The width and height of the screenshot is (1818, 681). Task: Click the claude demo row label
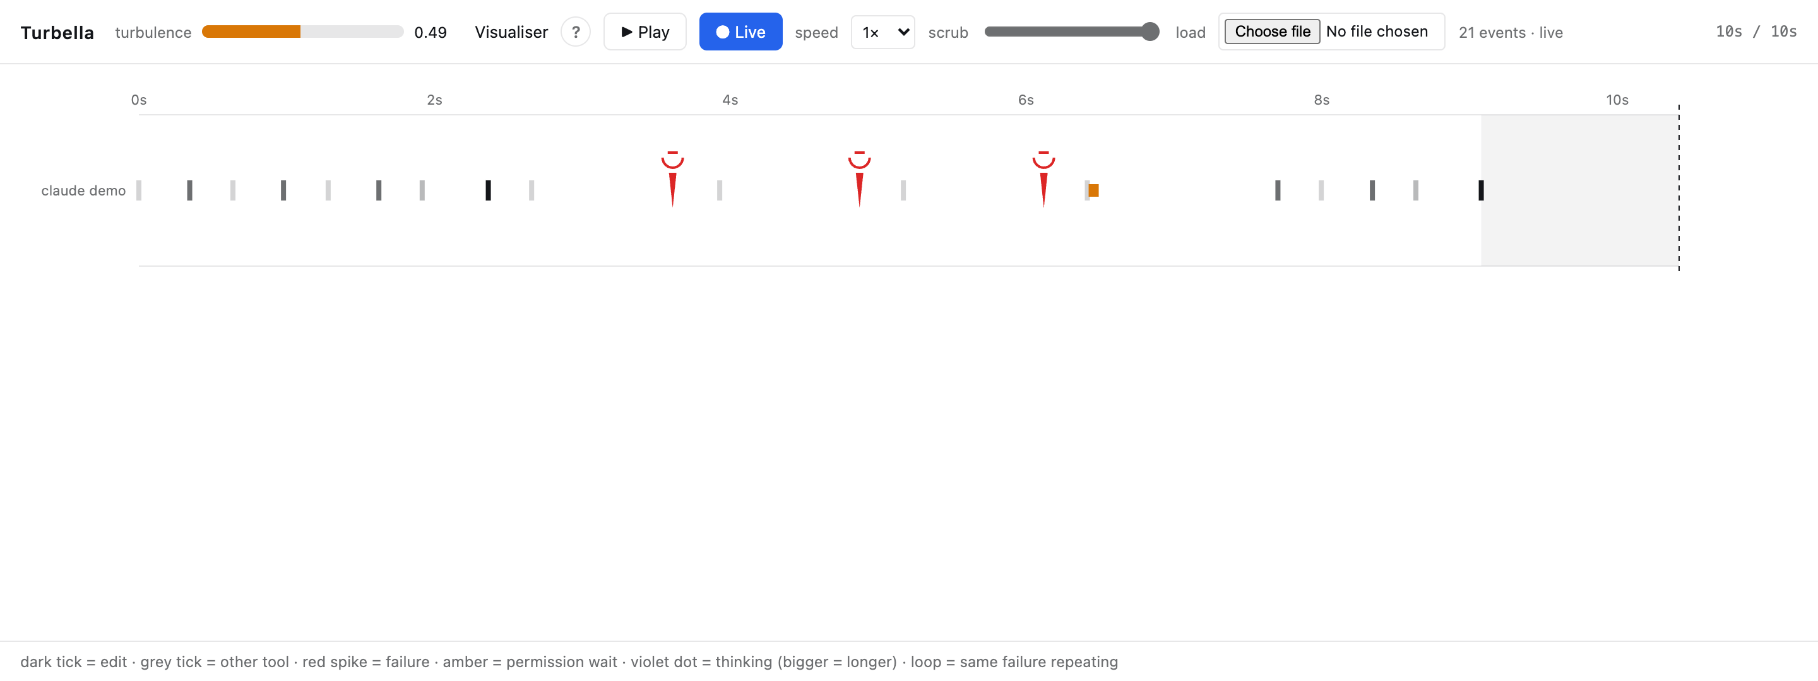(83, 190)
